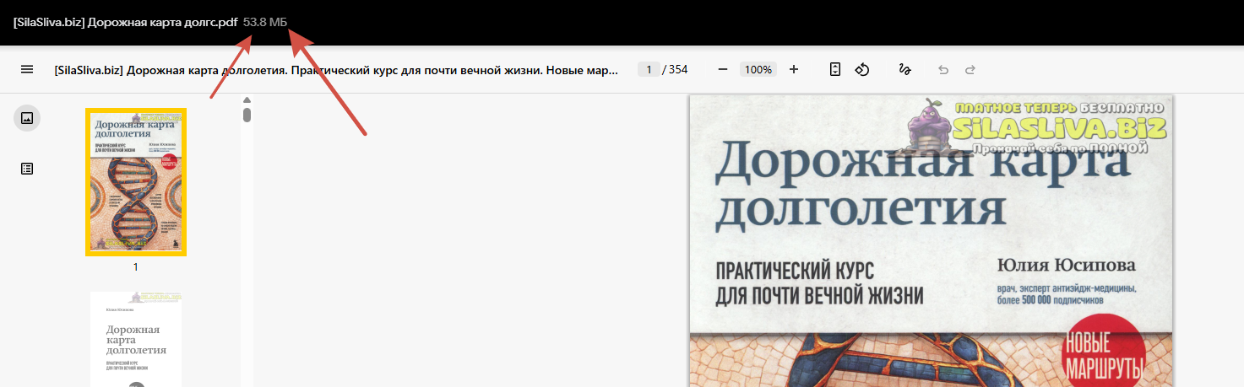Click the subtitle 'ПРАКТИЧЕСКИЙ КУРС' on the cover
This screenshot has height=387, width=1244.
click(794, 272)
